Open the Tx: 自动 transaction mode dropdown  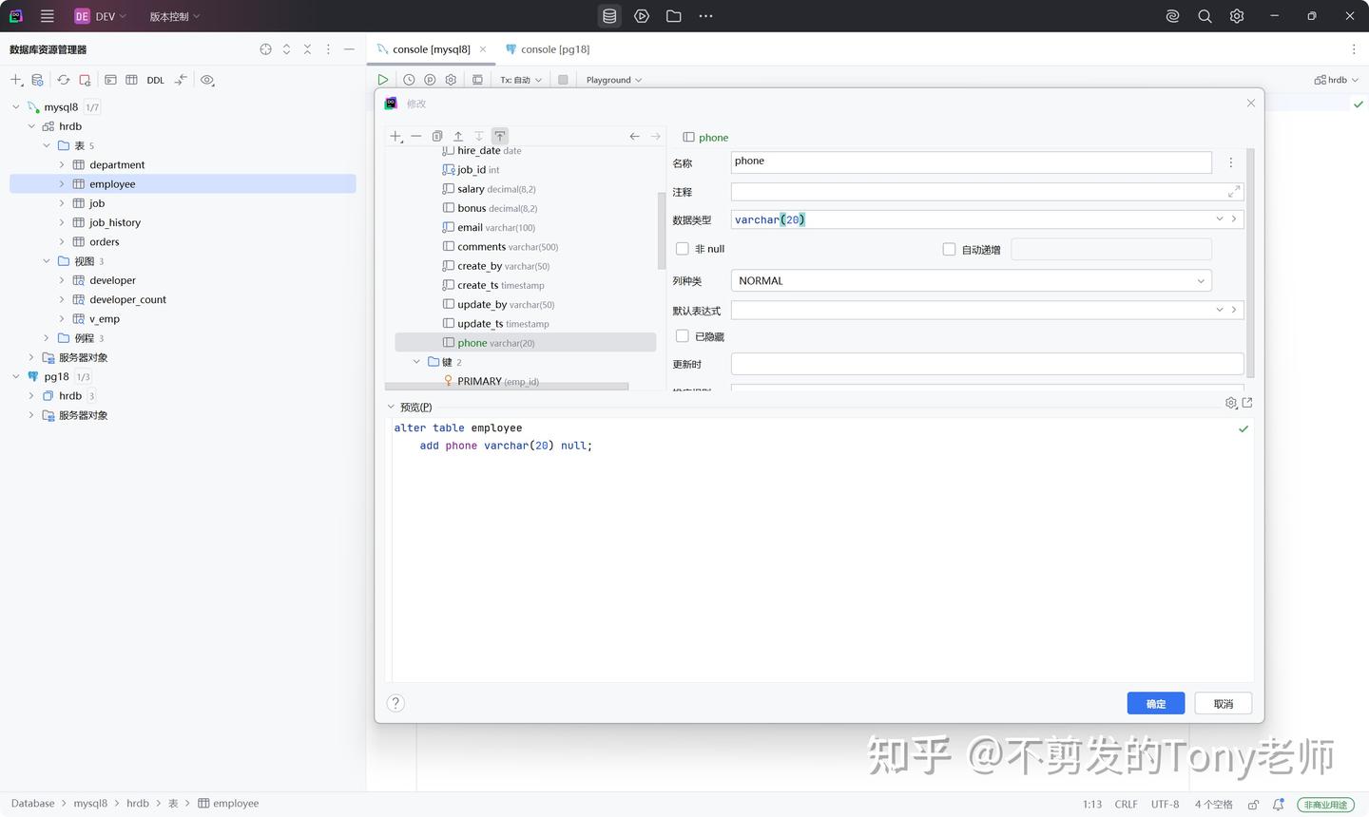pyautogui.click(x=521, y=80)
